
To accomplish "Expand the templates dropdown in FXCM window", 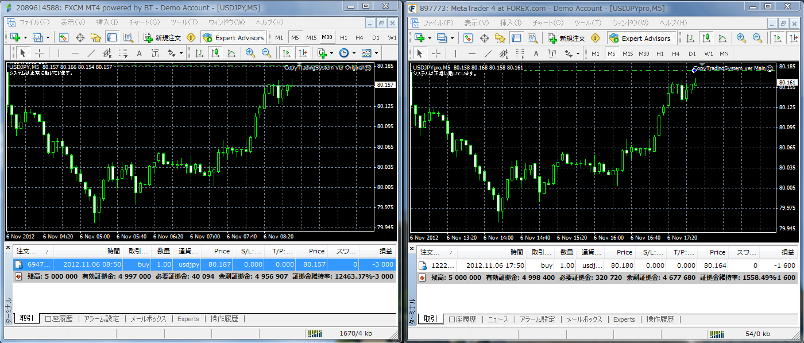I will 375,53.
